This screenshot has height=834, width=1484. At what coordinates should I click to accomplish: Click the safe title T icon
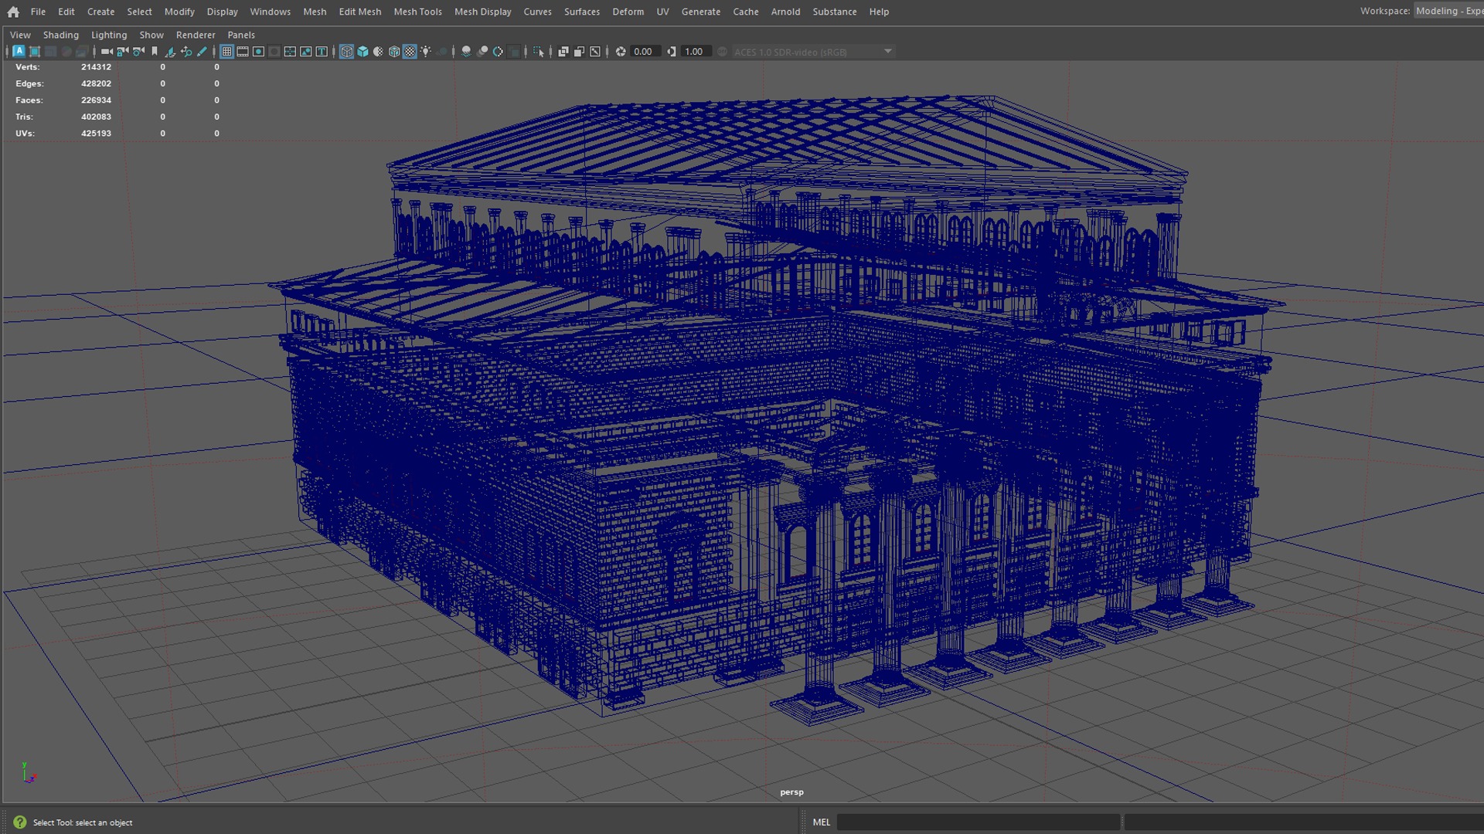coord(322,52)
